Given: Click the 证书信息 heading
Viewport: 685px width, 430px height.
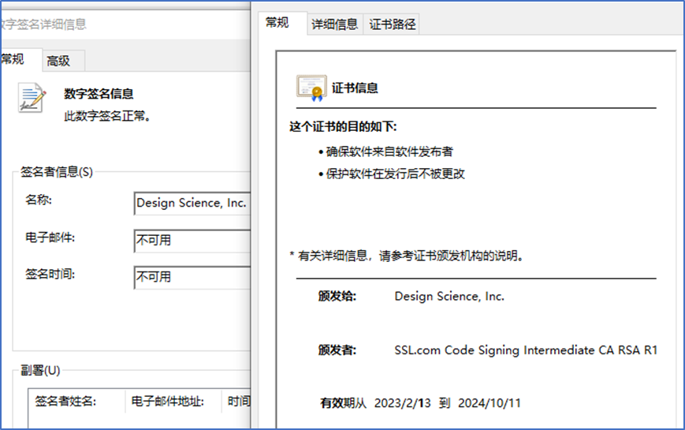Looking at the screenshot, I should (x=355, y=88).
